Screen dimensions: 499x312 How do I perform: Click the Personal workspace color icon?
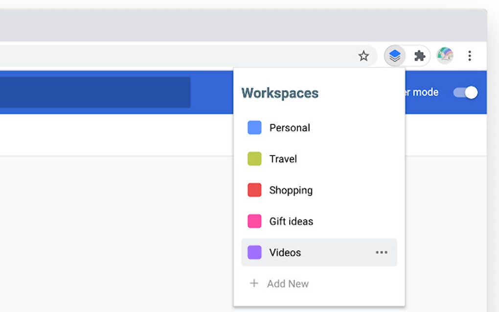click(254, 127)
